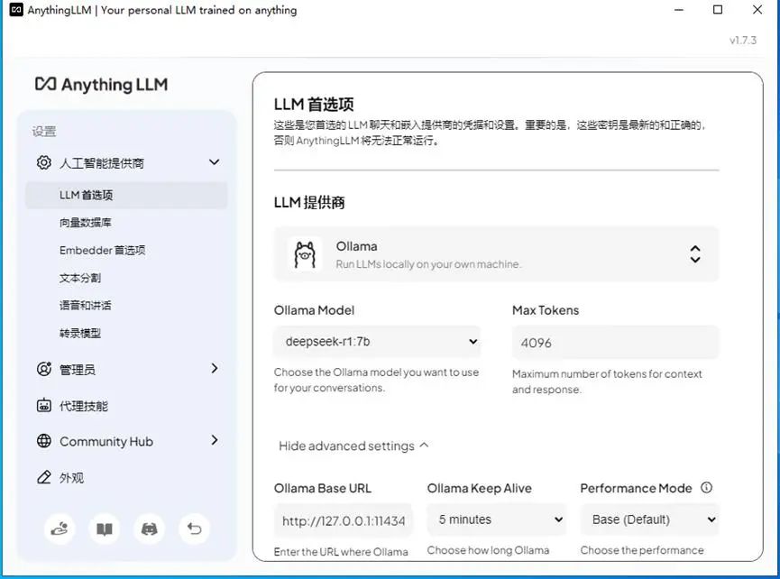Click the Anything LLM logo in sidebar
Screen dimensions: 780x579
pos(102,85)
